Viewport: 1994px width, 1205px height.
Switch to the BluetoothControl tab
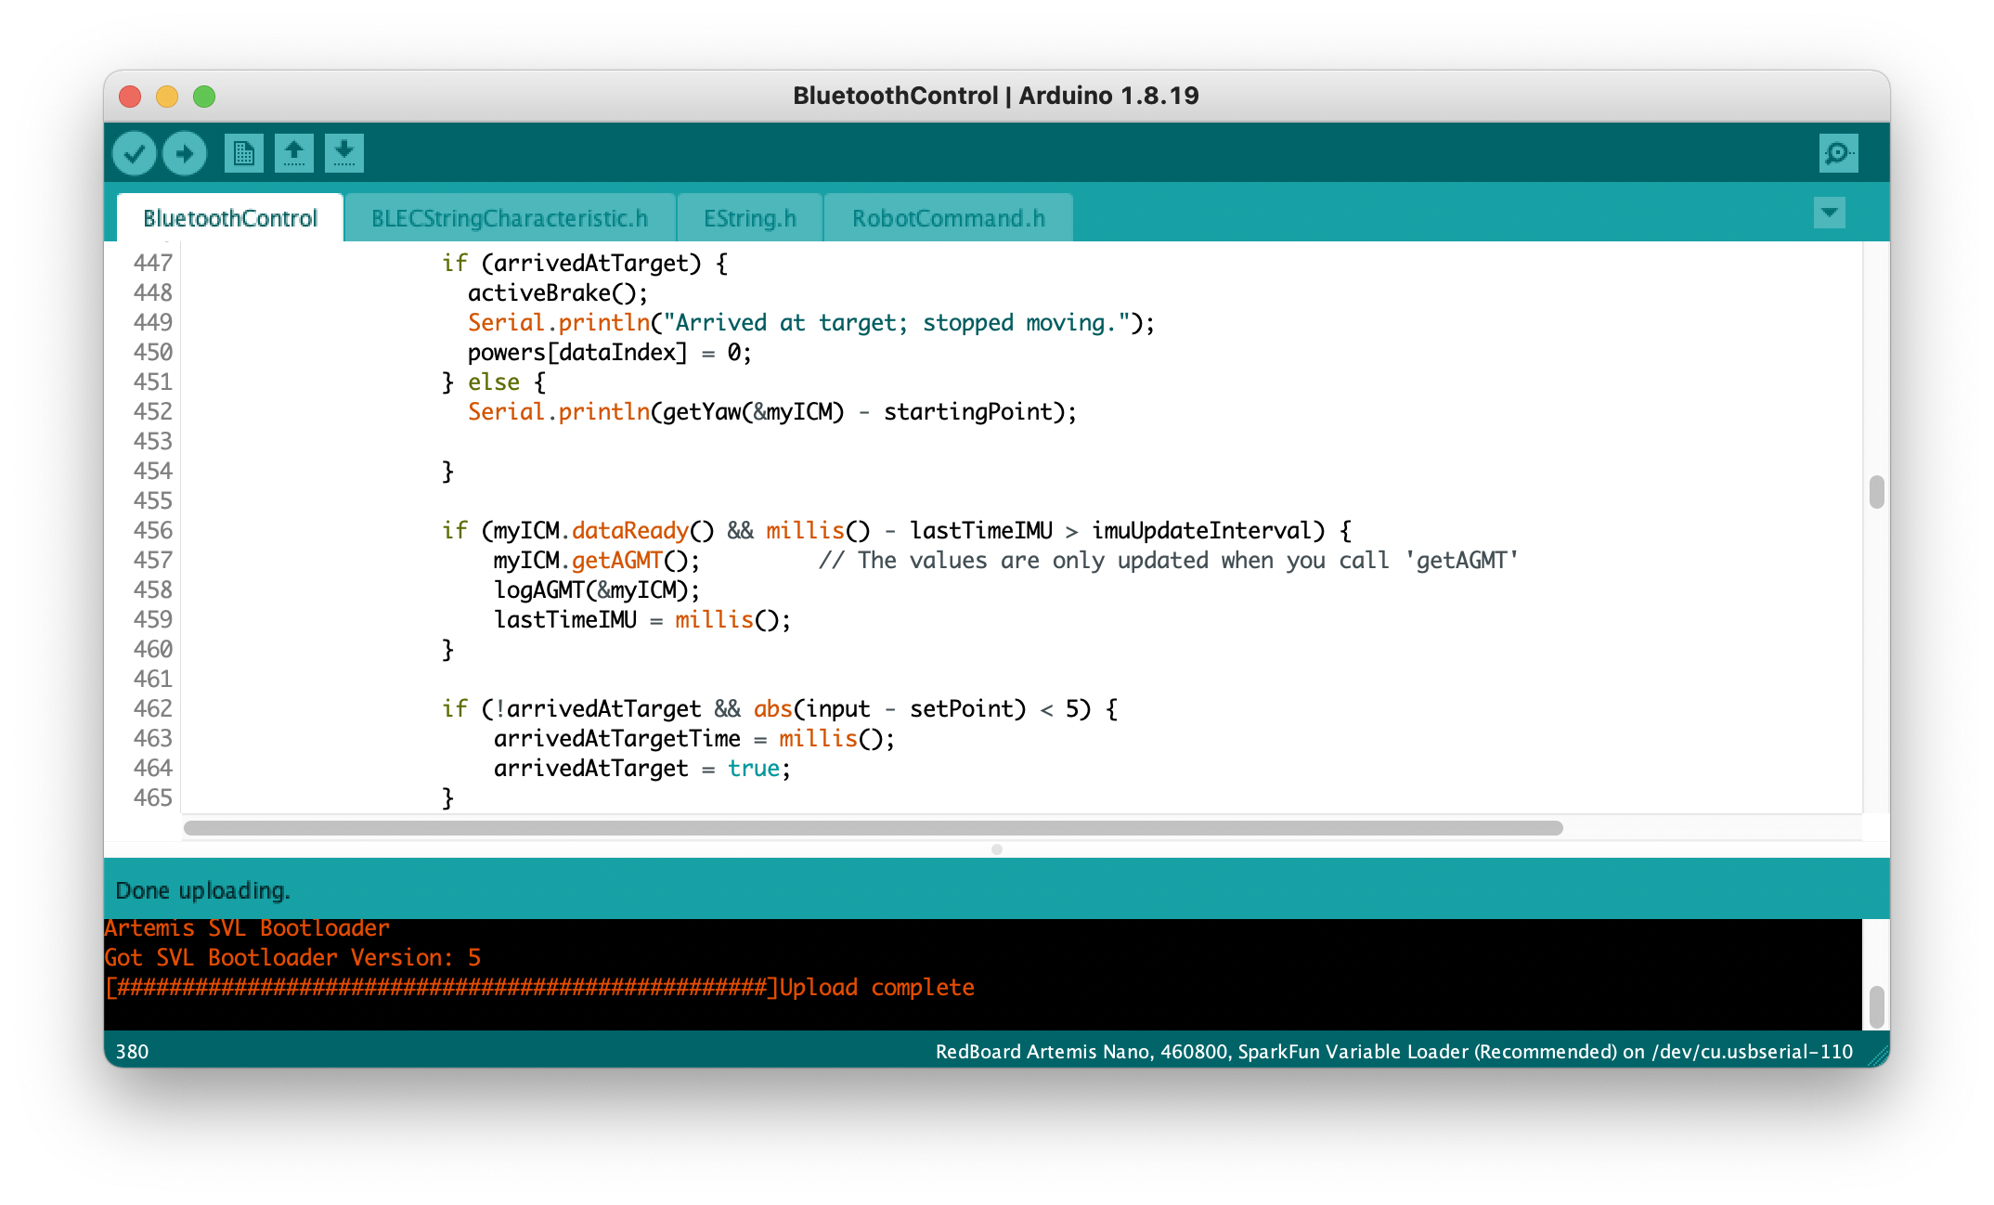click(230, 218)
